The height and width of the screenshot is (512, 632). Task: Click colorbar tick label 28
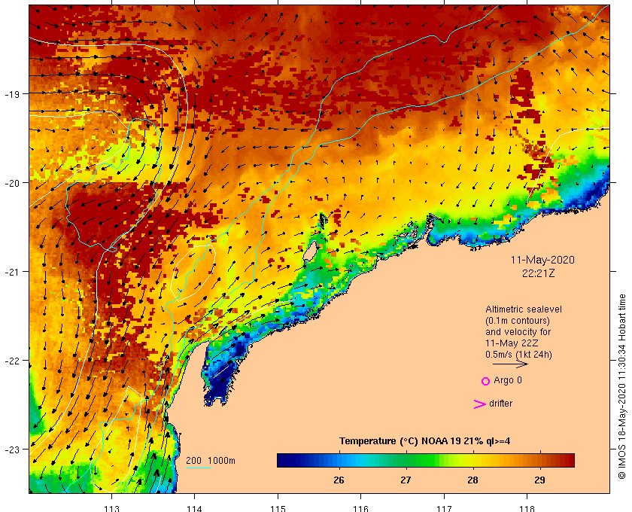click(x=472, y=480)
